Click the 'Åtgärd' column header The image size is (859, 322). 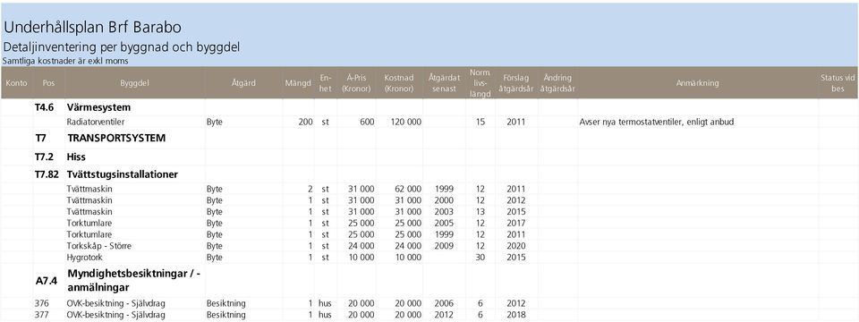[243, 82]
